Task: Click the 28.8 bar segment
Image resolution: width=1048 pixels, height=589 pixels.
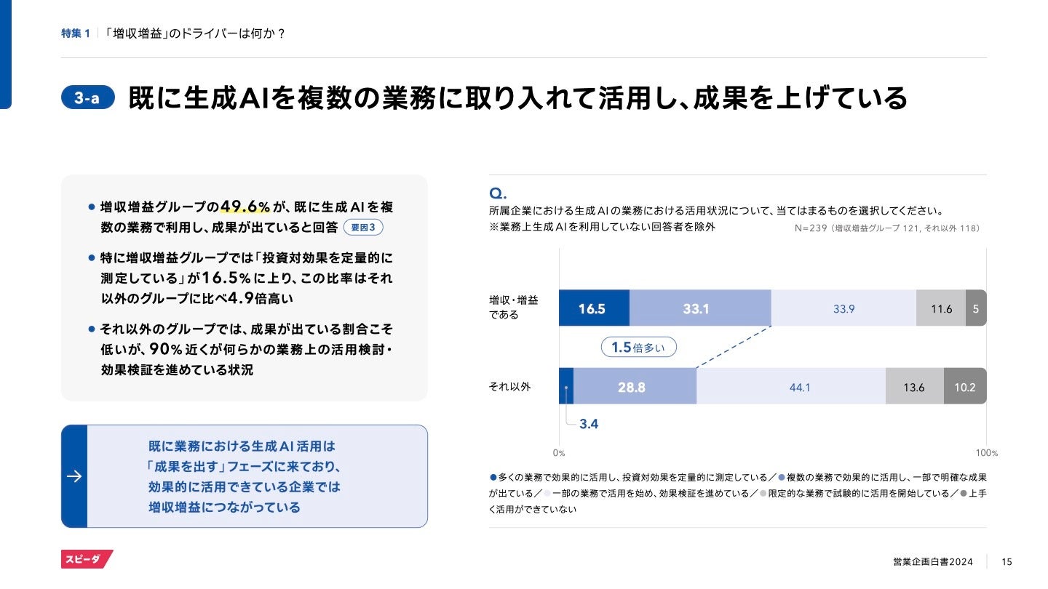Action: [x=635, y=387]
